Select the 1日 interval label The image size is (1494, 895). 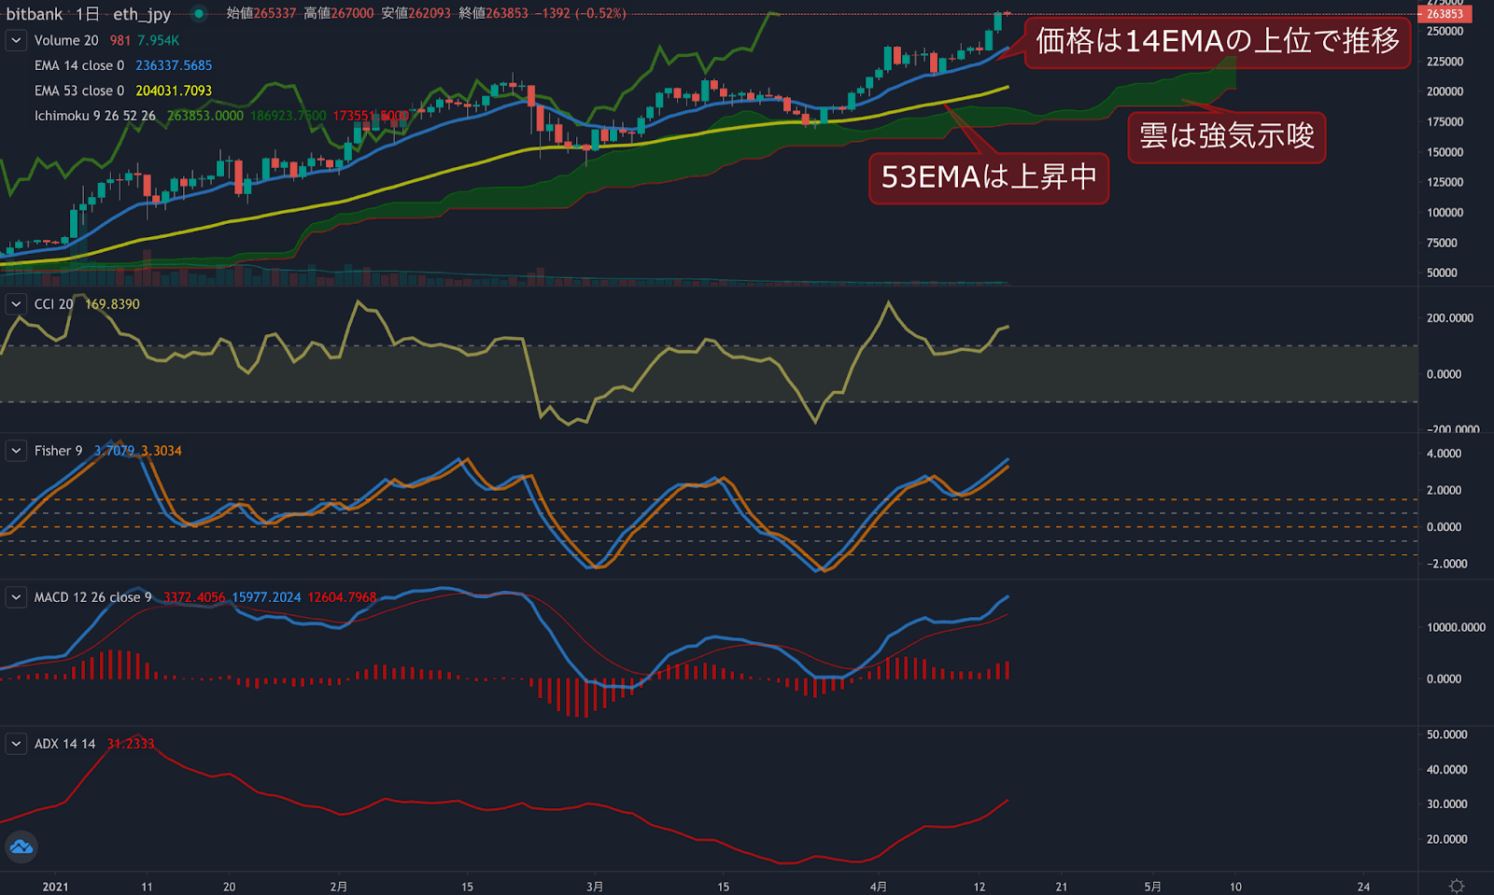click(x=88, y=14)
